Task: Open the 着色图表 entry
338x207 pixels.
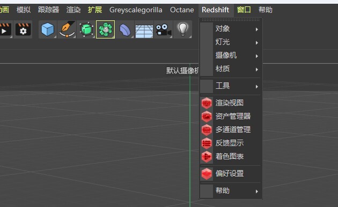Action: [x=231, y=156]
